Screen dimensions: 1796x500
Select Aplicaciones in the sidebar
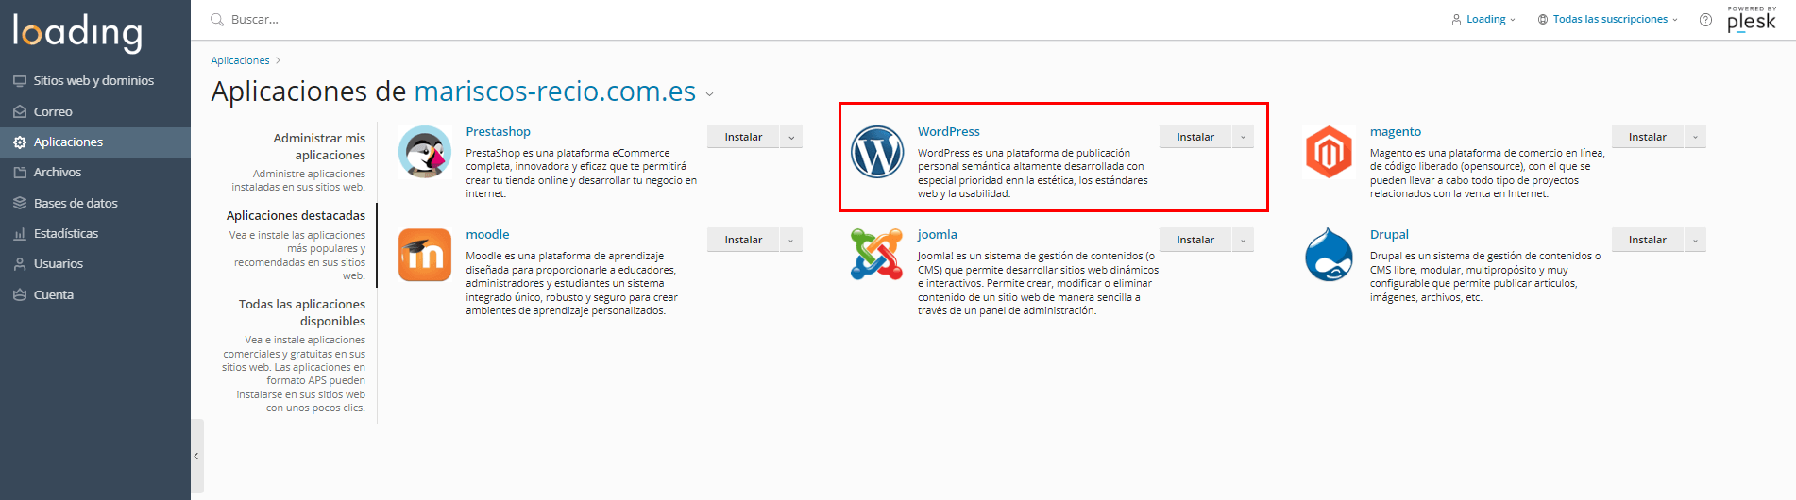(95, 142)
